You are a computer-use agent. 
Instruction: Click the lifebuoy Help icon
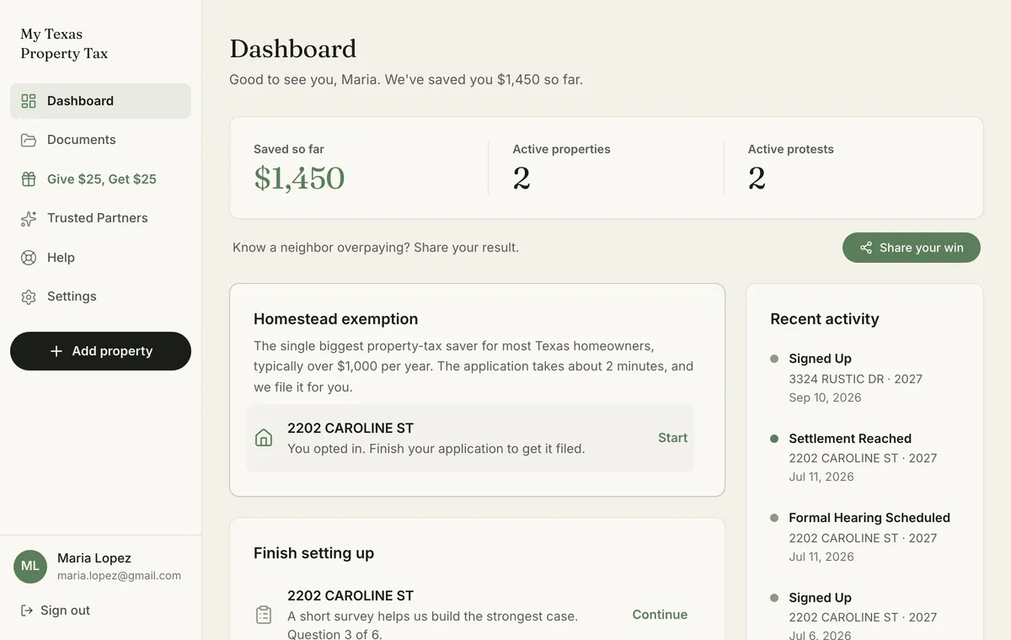(x=29, y=258)
